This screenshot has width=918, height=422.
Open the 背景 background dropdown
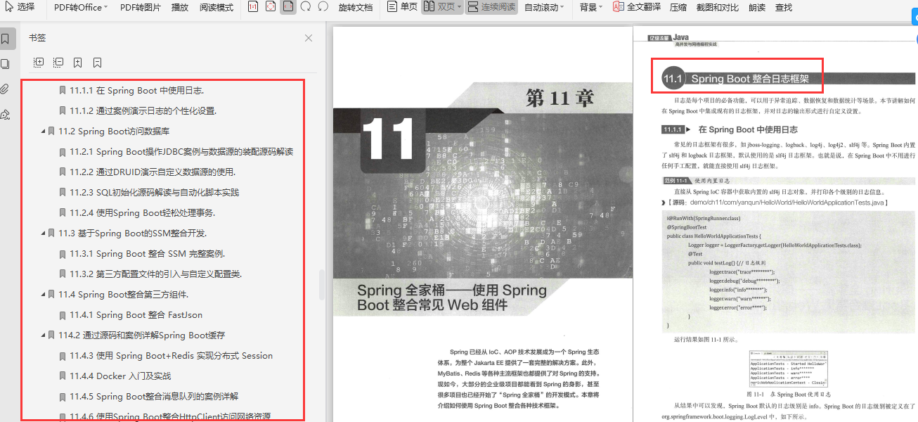point(591,7)
